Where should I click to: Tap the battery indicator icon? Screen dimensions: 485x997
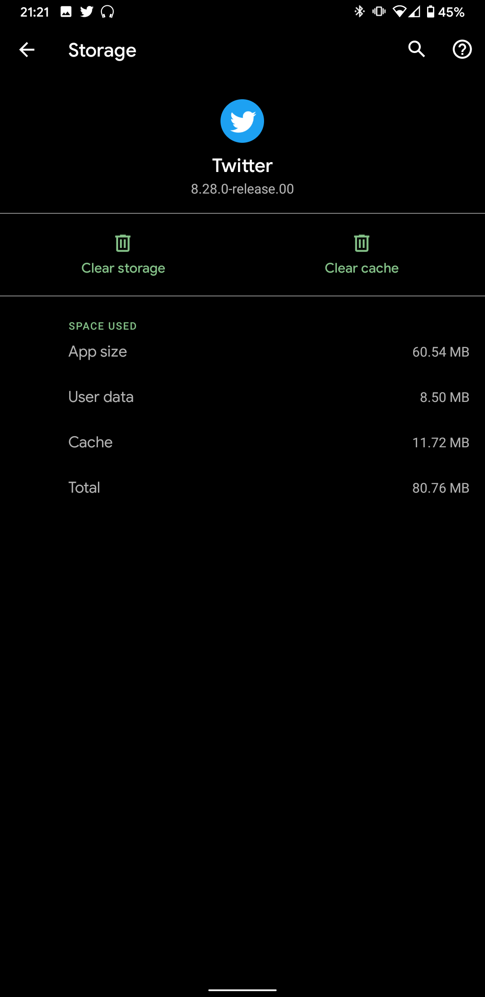pyautogui.click(x=430, y=12)
